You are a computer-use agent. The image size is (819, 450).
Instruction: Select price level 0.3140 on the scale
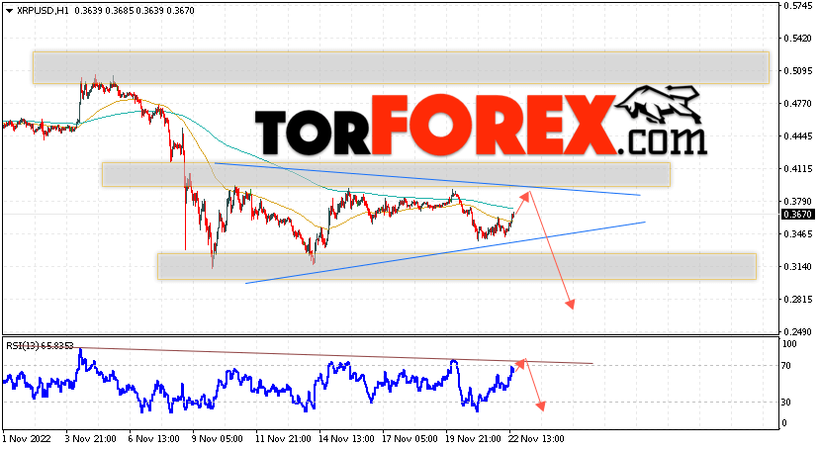(x=797, y=267)
